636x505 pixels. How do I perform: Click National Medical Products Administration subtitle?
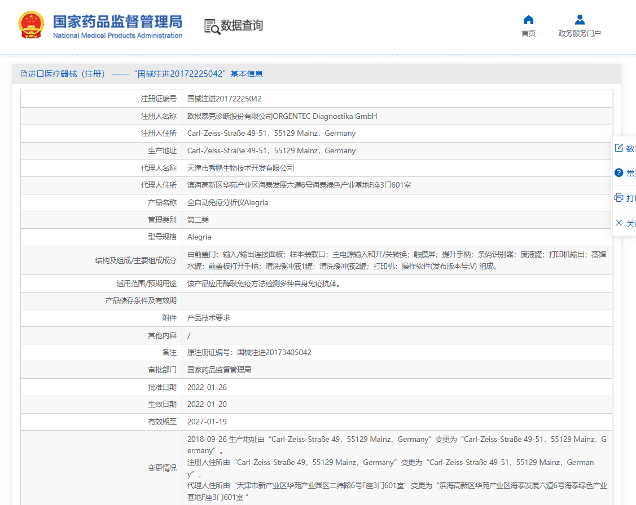pyautogui.click(x=117, y=36)
